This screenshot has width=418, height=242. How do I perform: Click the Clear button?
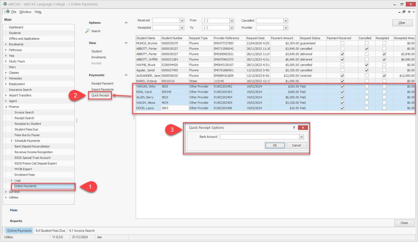point(402,23)
